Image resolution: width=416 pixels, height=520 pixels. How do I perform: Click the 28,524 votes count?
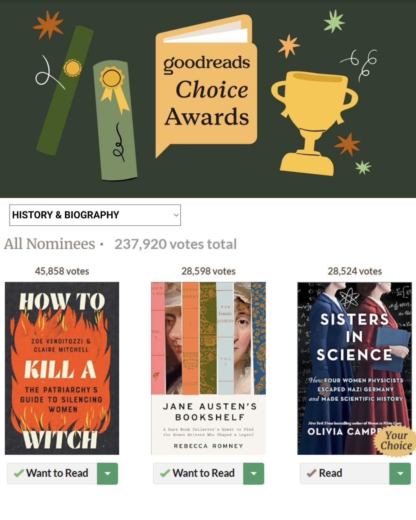pos(355,271)
